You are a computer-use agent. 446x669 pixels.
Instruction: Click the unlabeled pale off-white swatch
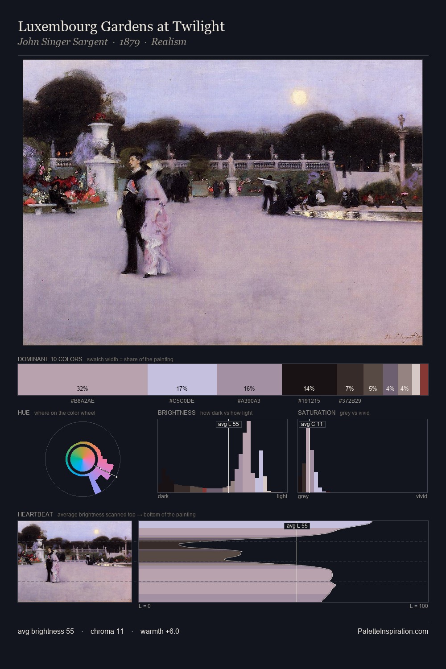point(416,380)
